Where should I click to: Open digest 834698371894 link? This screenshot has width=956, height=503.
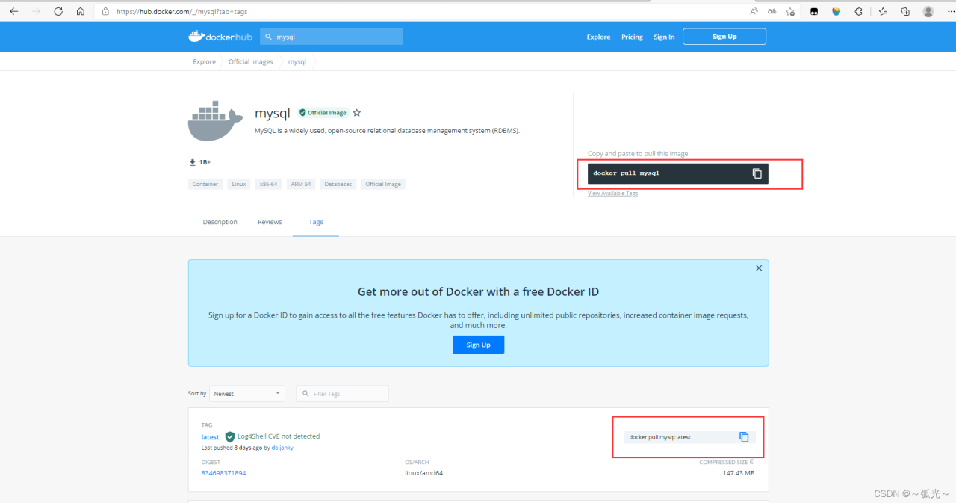223,473
